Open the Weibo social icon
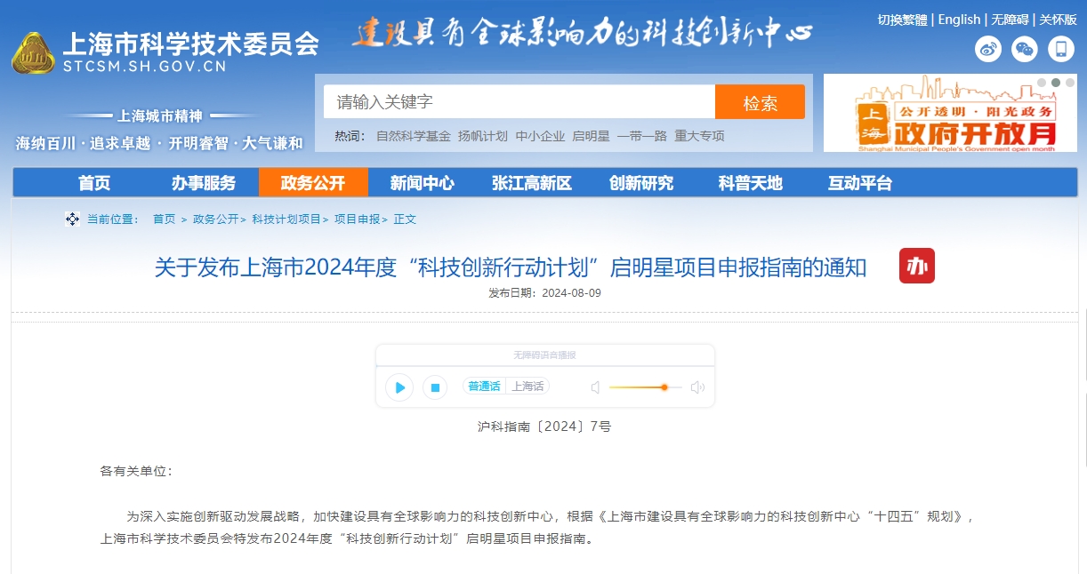 click(x=988, y=49)
